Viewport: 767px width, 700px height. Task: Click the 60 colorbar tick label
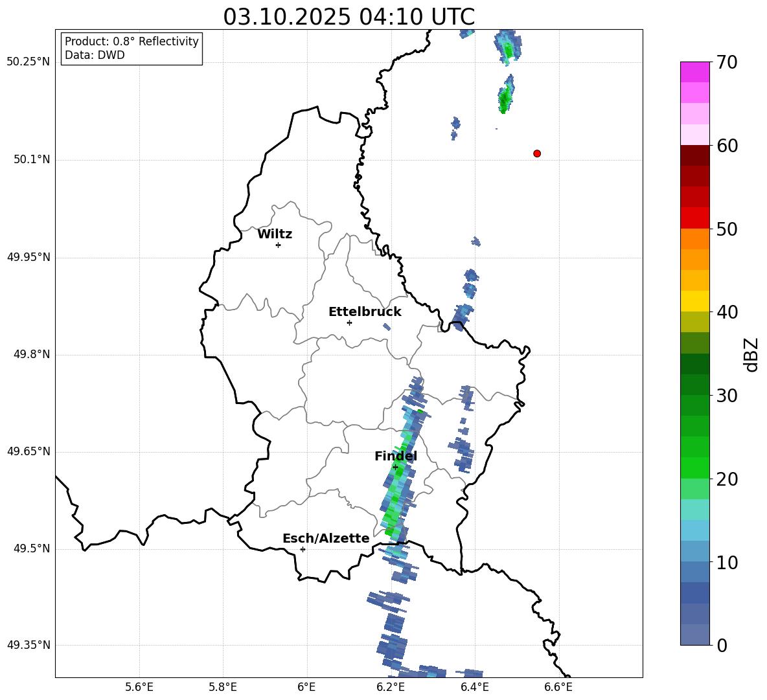(727, 146)
